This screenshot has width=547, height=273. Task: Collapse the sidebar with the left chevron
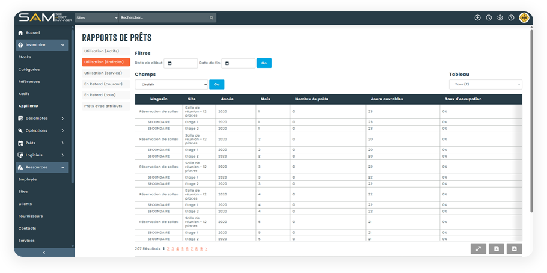tap(44, 253)
